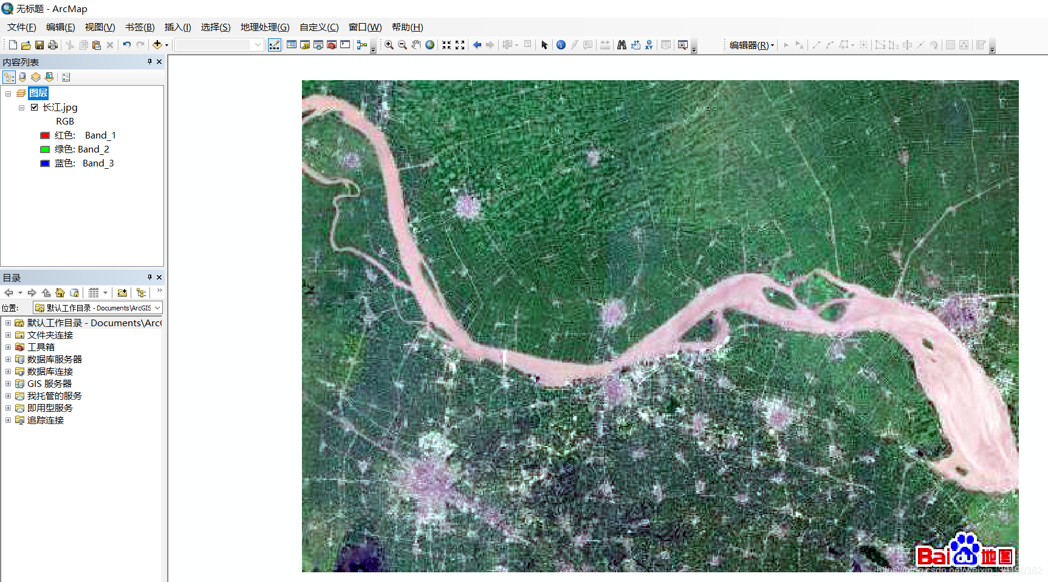Zoom to full extent globe
Image resolution: width=1048 pixels, height=582 pixels.
click(430, 45)
